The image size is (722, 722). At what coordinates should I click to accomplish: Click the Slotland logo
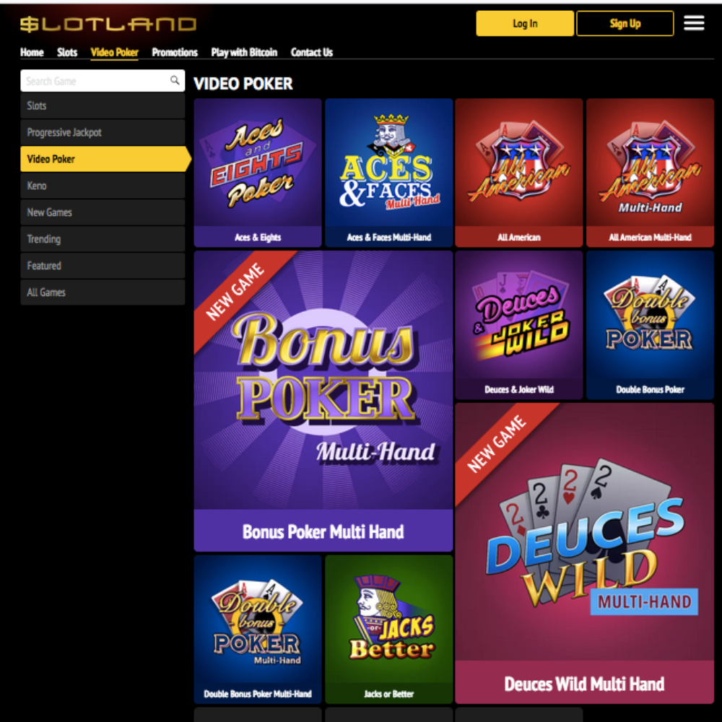(108, 24)
